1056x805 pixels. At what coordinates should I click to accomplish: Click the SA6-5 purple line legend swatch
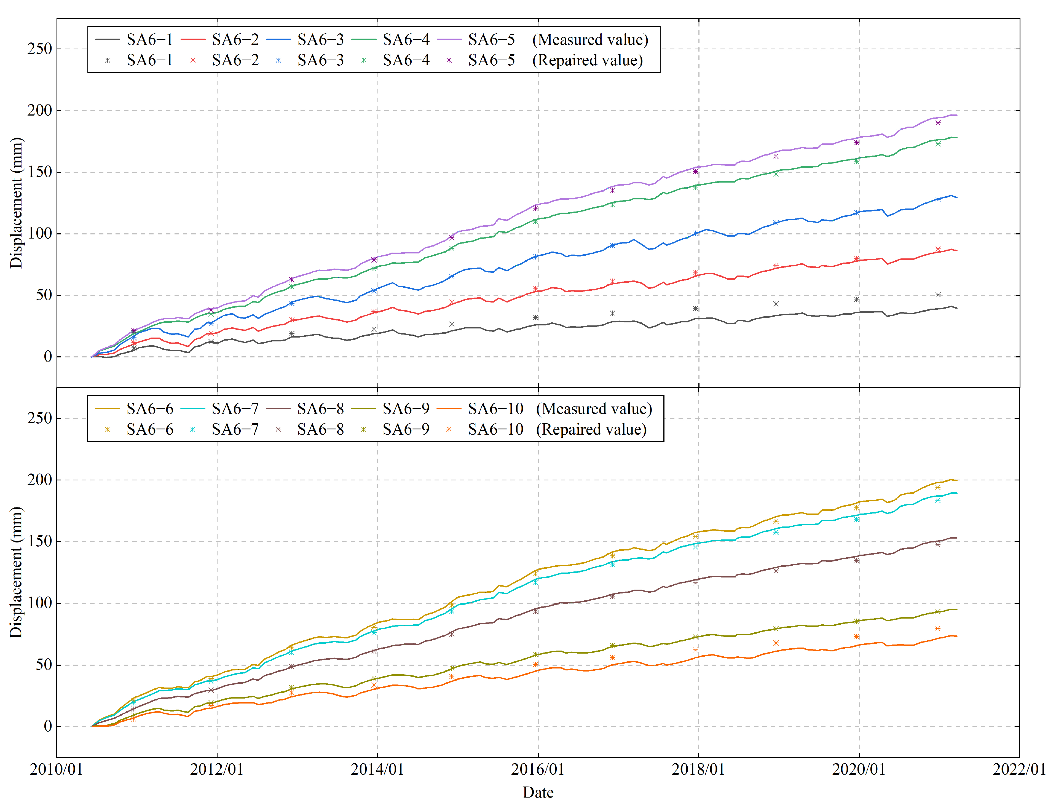pyautogui.click(x=449, y=39)
